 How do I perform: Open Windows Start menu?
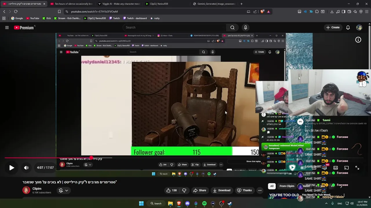(141, 203)
